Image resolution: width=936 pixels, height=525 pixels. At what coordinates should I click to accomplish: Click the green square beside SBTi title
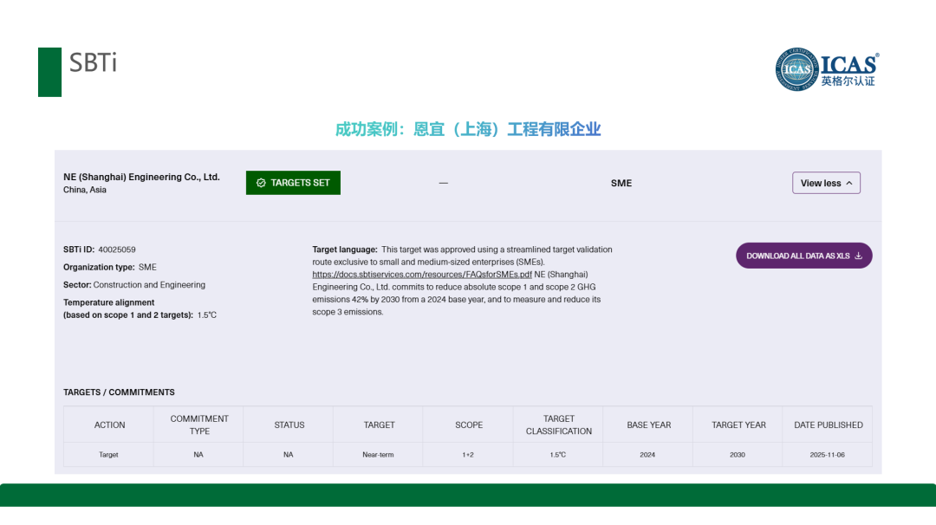click(x=49, y=72)
